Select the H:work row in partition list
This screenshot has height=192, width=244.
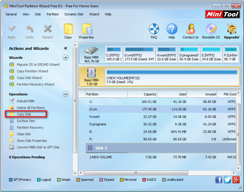157,117
